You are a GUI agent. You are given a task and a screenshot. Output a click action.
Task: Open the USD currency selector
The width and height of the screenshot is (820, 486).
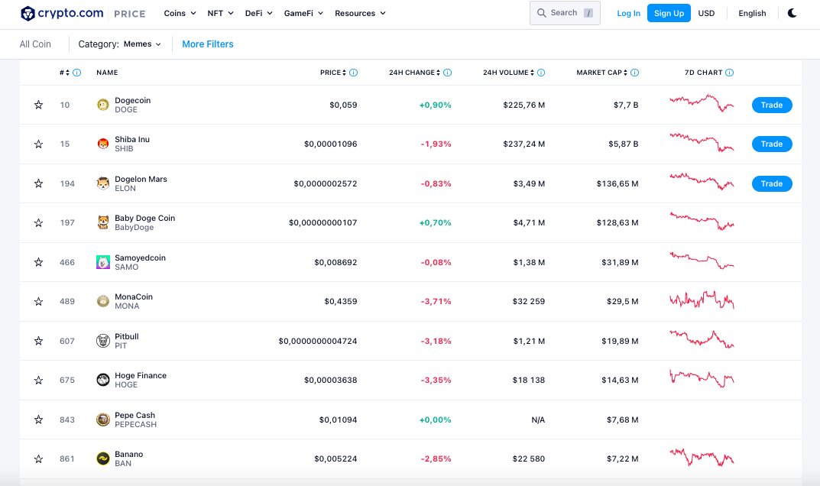[x=706, y=13]
